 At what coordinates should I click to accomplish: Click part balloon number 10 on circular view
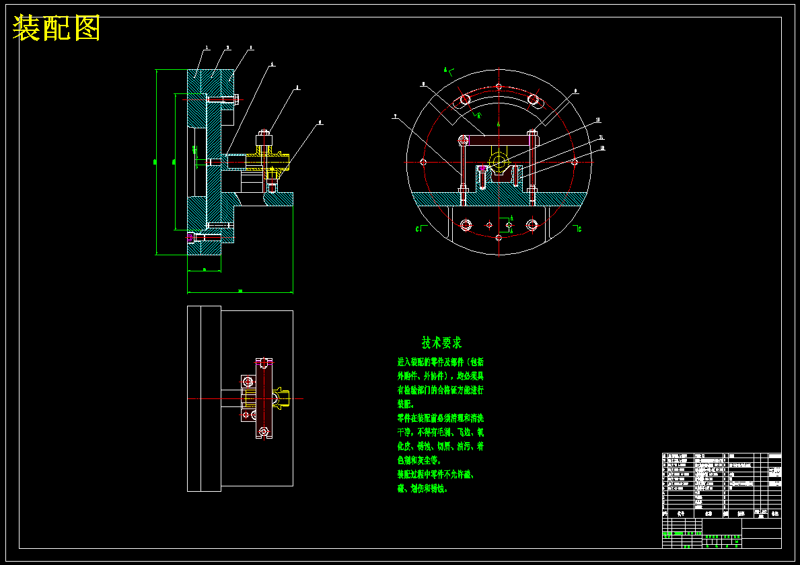(x=598, y=120)
